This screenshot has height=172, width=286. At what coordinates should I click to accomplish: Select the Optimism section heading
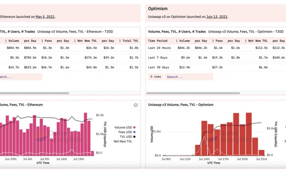[158, 9]
